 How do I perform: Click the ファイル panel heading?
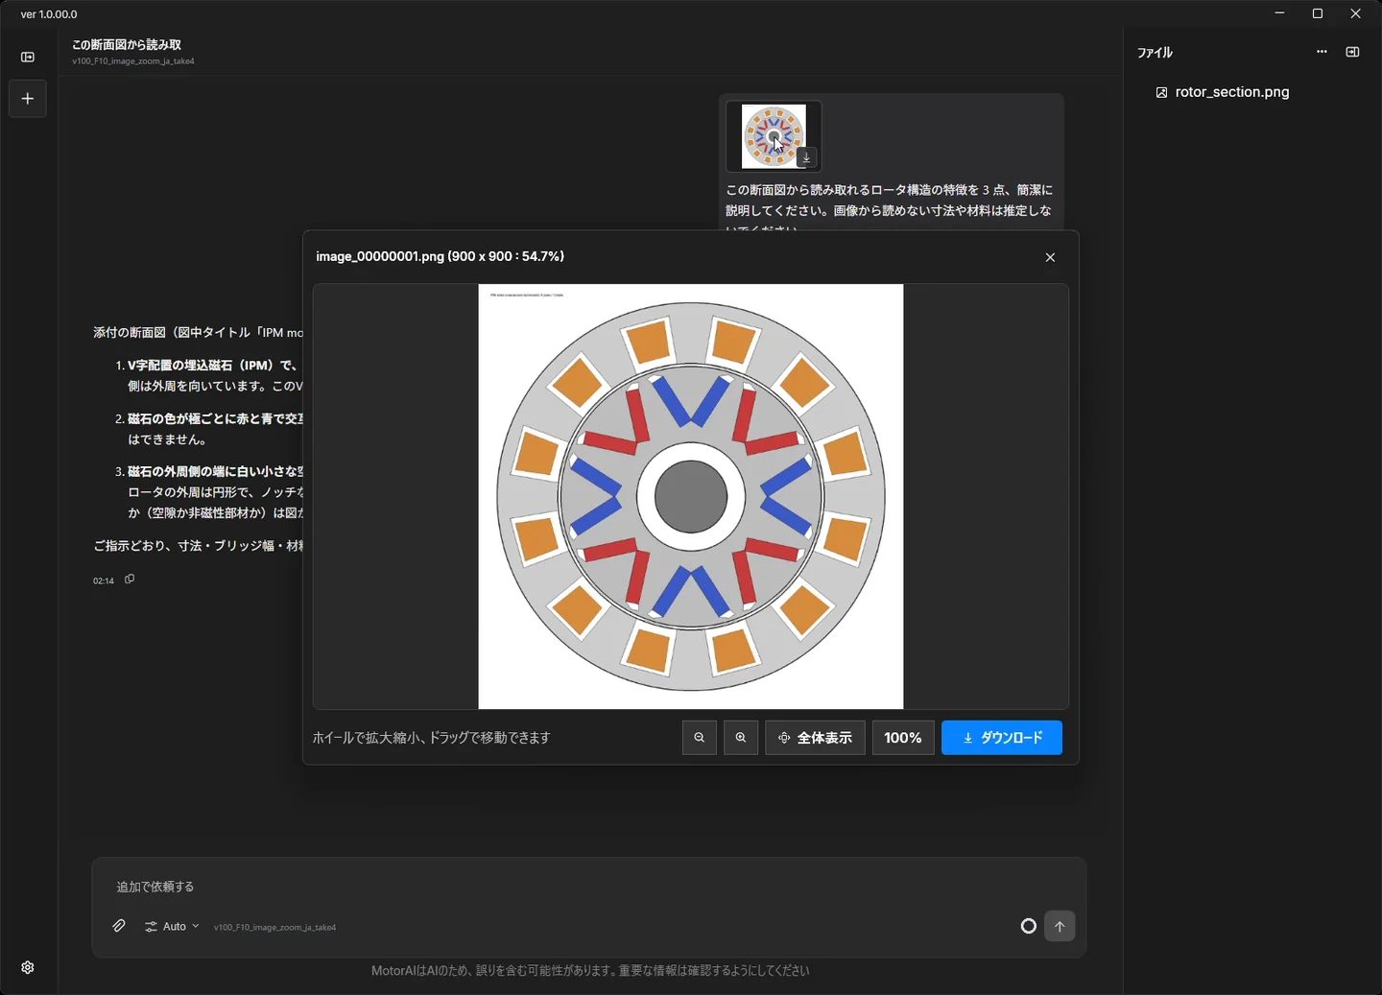point(1155,53)
